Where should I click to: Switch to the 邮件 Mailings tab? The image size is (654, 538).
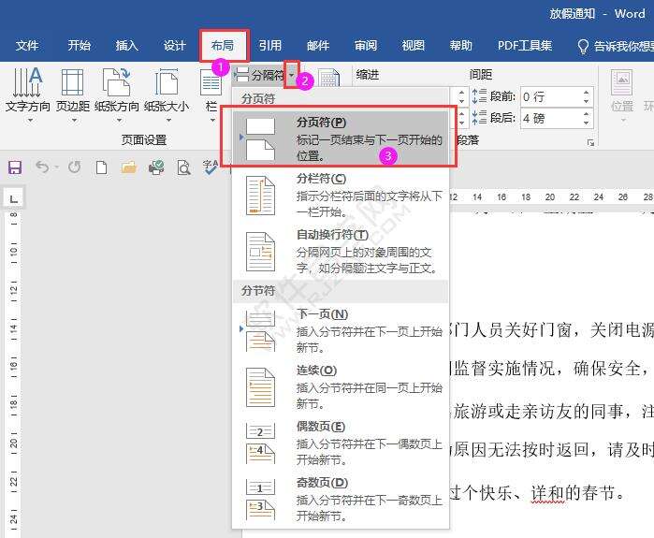(x=318, y=46)
